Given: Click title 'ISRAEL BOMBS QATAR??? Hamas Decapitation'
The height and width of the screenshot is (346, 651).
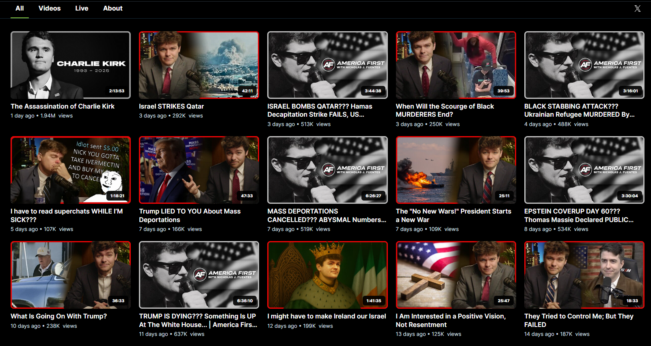Looking at the screenshot, I should pyautogui.click(x=320, y=110).
